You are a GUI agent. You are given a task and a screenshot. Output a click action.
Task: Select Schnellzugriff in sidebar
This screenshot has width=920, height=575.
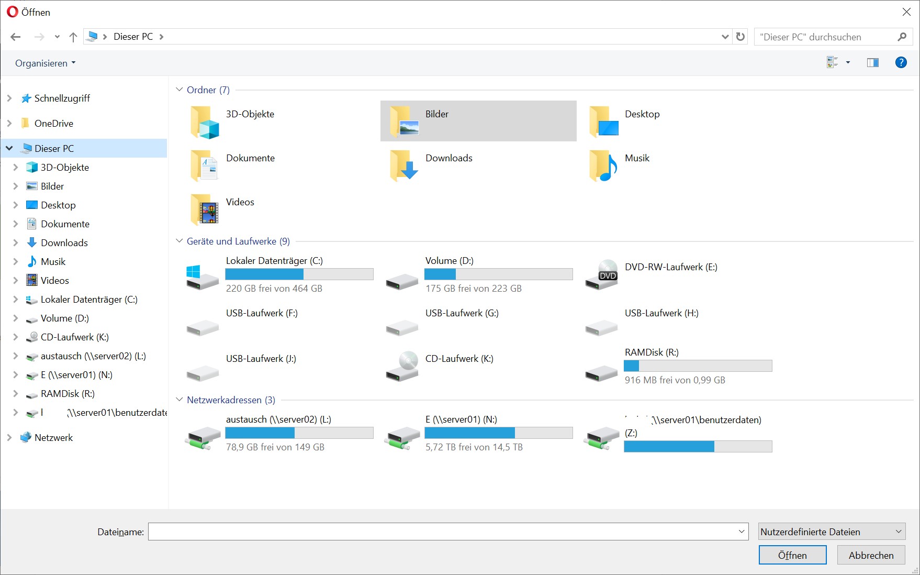tap(62, 98)
